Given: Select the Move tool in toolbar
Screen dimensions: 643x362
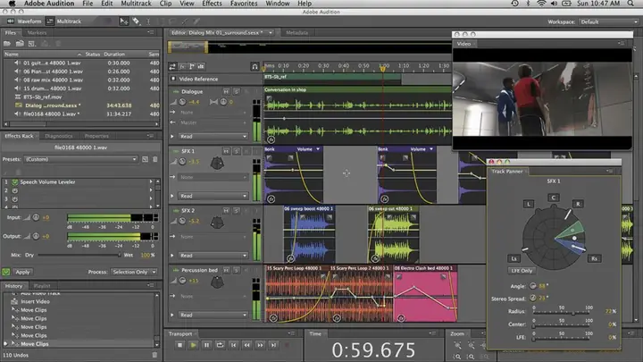Looking at the screenshot, I should 123,21.
